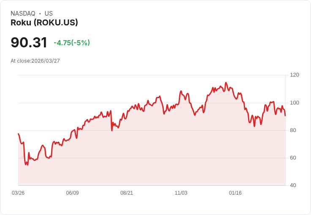Click the At close 2026/03/27 text
The width and height of the screenshot is (311, 215).
point(35,61)
